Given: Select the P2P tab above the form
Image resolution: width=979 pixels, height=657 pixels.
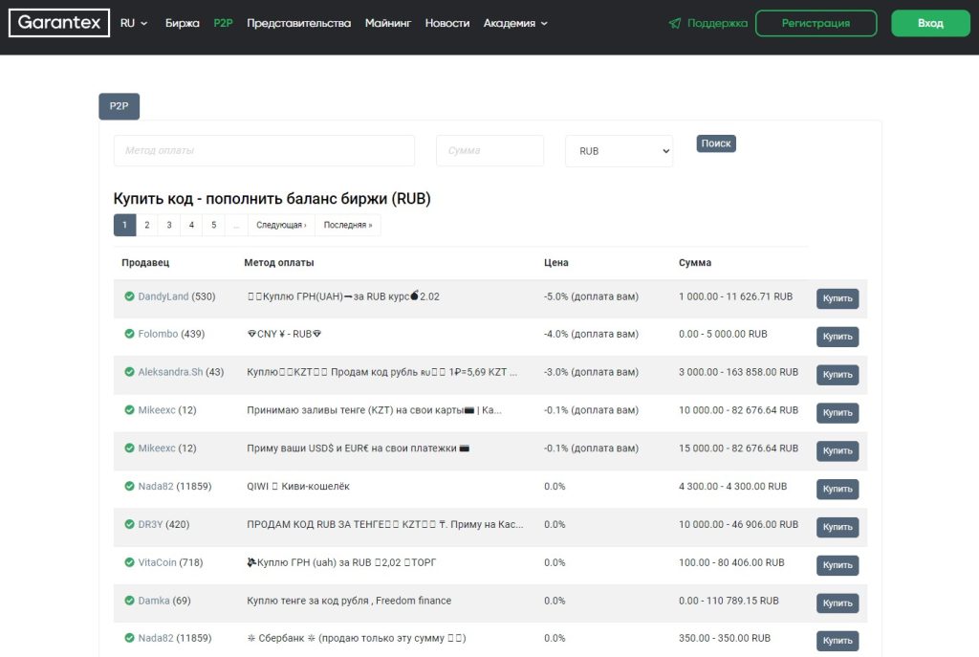Looking at the screenshot, I should [120, 106].
